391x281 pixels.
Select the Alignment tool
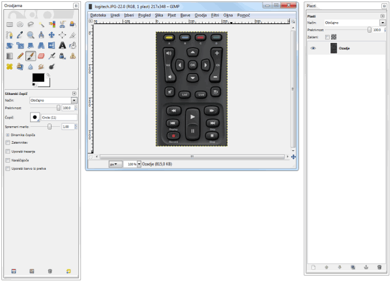click(63, 35)
